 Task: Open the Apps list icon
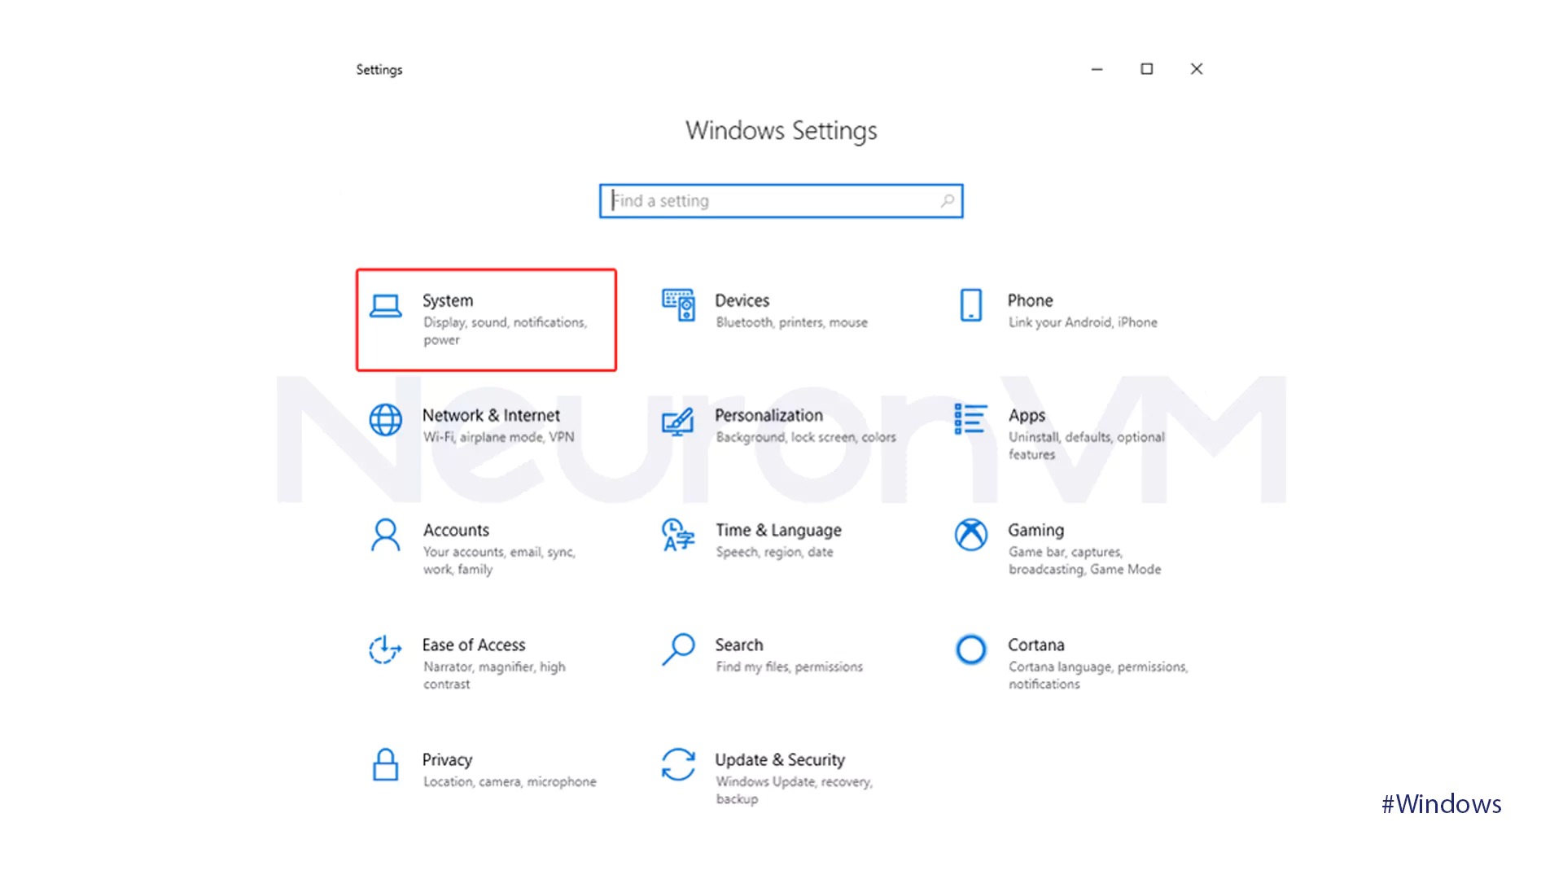click(970, 419)
